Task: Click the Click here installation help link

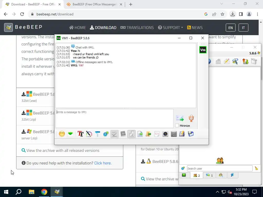Action: pyautogui.click(x=103, y=163)
